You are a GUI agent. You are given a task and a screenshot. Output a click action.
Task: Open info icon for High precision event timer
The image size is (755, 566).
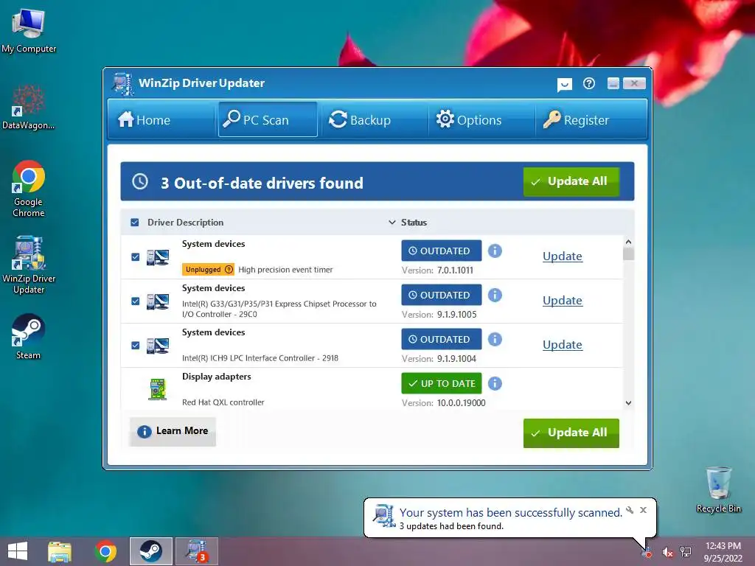[495, 251]
